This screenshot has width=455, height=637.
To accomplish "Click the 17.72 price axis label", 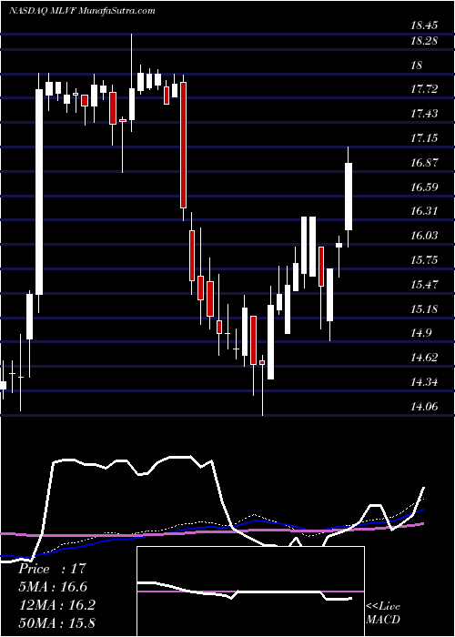I will (424, 89).
